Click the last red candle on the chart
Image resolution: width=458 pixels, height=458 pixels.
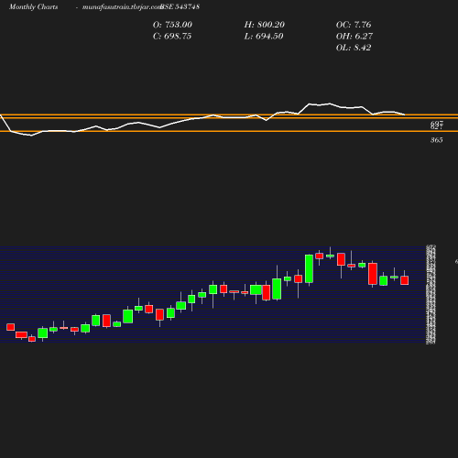pyautogui.click(x=405, y=280)
